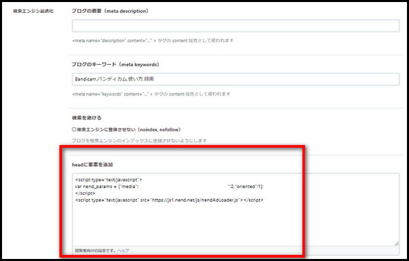Click 'ブログのキーワード（meta keywords）' label
The height and width of the screenshot is (261, 409).
point(115,65)
